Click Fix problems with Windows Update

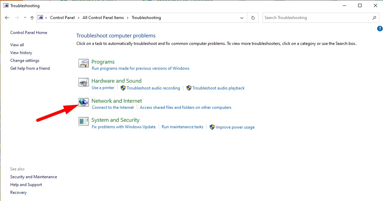[123, 127]
